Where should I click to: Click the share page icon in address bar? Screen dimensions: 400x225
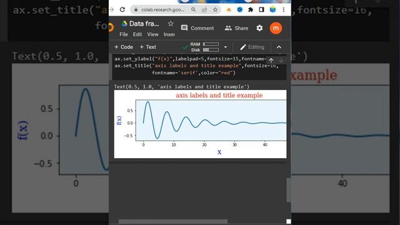[204, 10]
